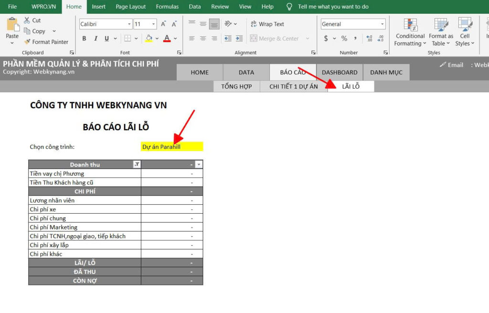Click the Cut scissors icon
Image resolution: width=489 pixels, height=313 pixels.
tap(27, 21)
